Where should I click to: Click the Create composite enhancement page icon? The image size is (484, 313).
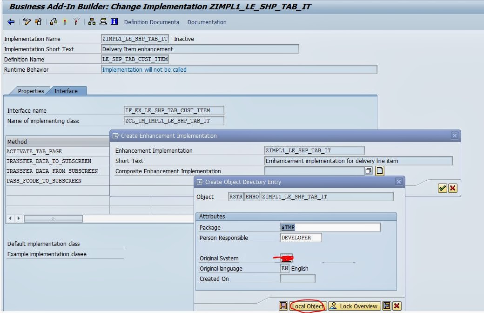(x=380, y=170)
